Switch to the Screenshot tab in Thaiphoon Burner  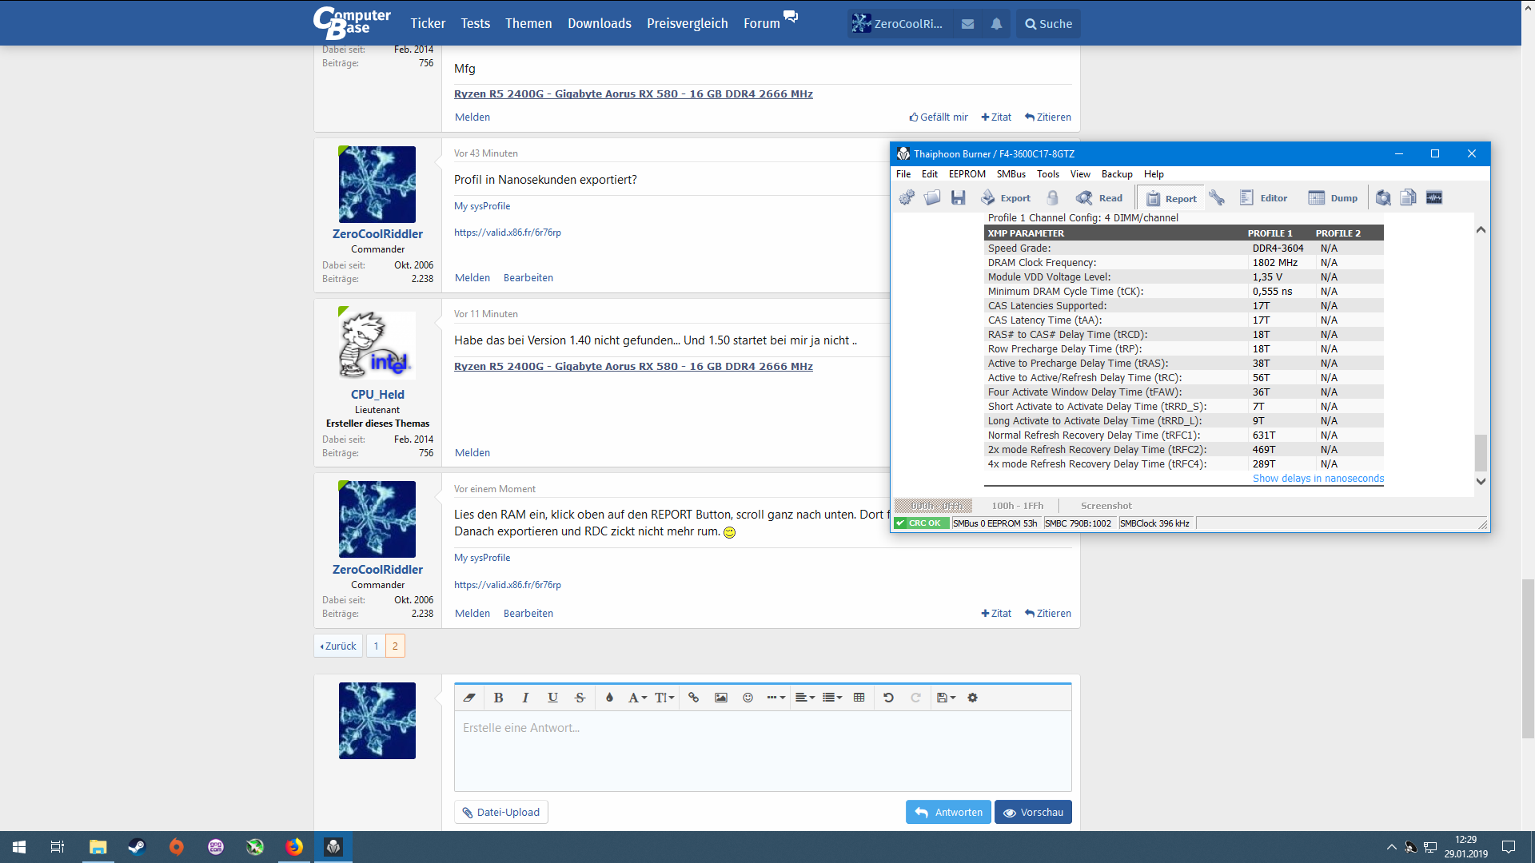click(x=1106, y=505)
